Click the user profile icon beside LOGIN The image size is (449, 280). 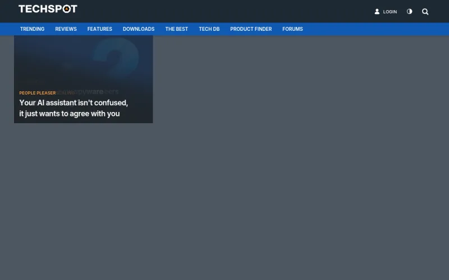click(377, 12)
